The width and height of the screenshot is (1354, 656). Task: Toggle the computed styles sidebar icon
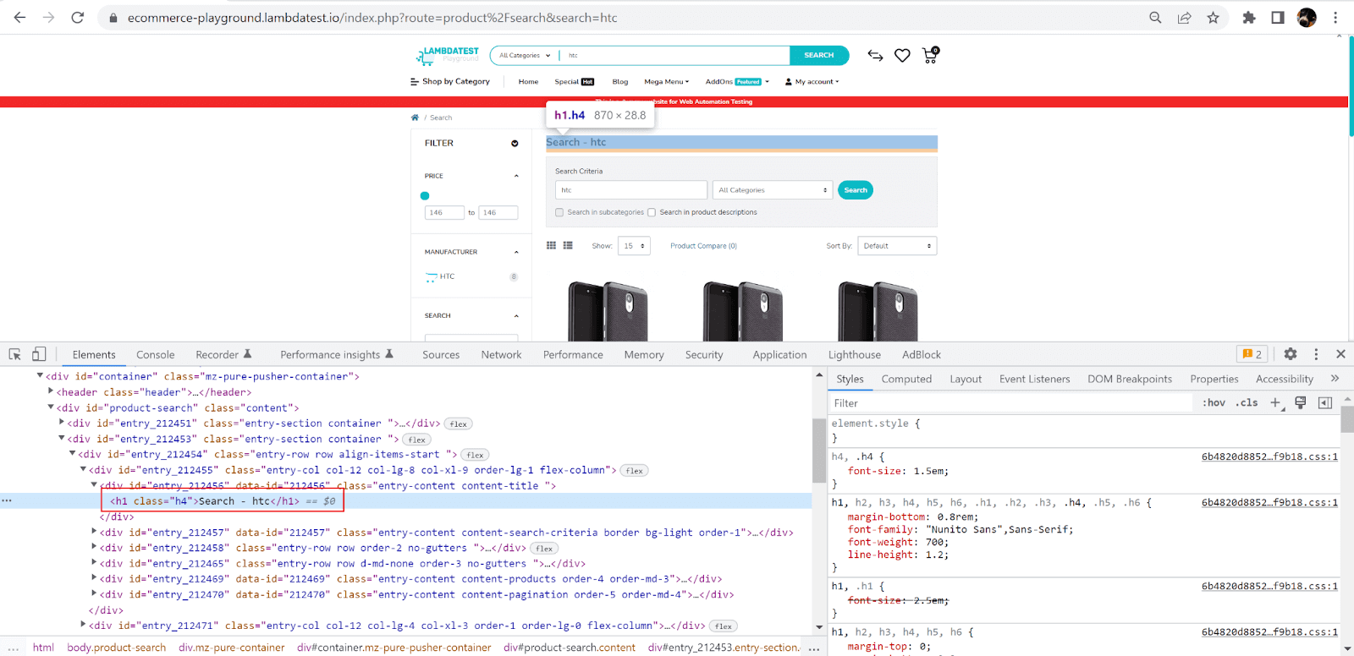(1325, 402)
